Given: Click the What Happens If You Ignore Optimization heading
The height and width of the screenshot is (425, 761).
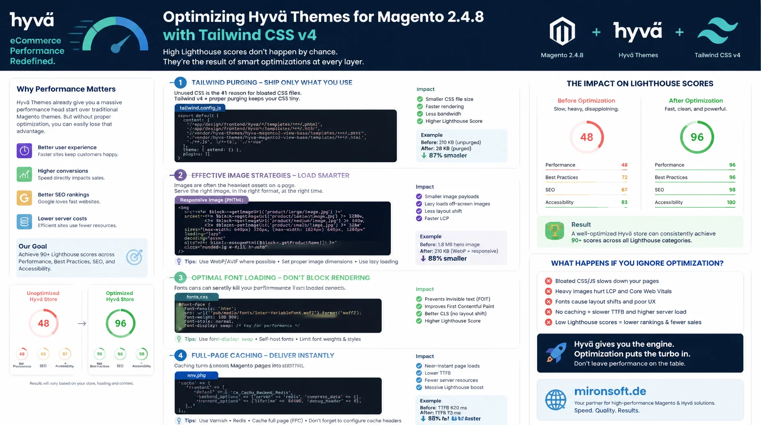Looking at the screenshot, I should click(x=637, y=263).
